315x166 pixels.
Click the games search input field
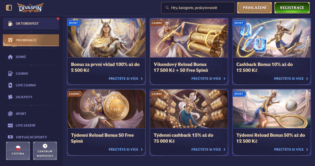(x=198, y=8)
